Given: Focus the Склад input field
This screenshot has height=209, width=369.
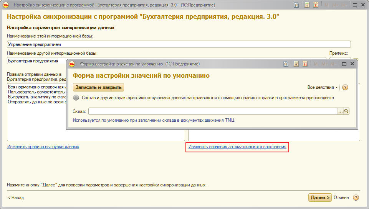Looking at the screenshot, I should point(212,111).
